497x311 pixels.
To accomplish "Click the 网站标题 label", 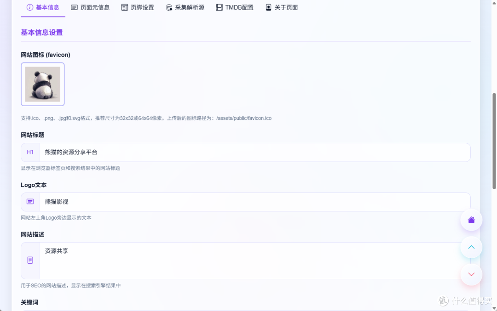I will pyautogui.click(x=33, y=135).
